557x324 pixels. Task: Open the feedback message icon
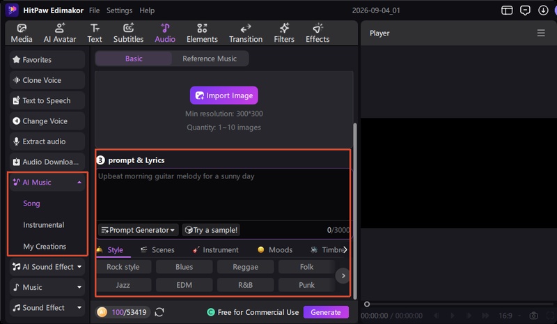point(525,10)
